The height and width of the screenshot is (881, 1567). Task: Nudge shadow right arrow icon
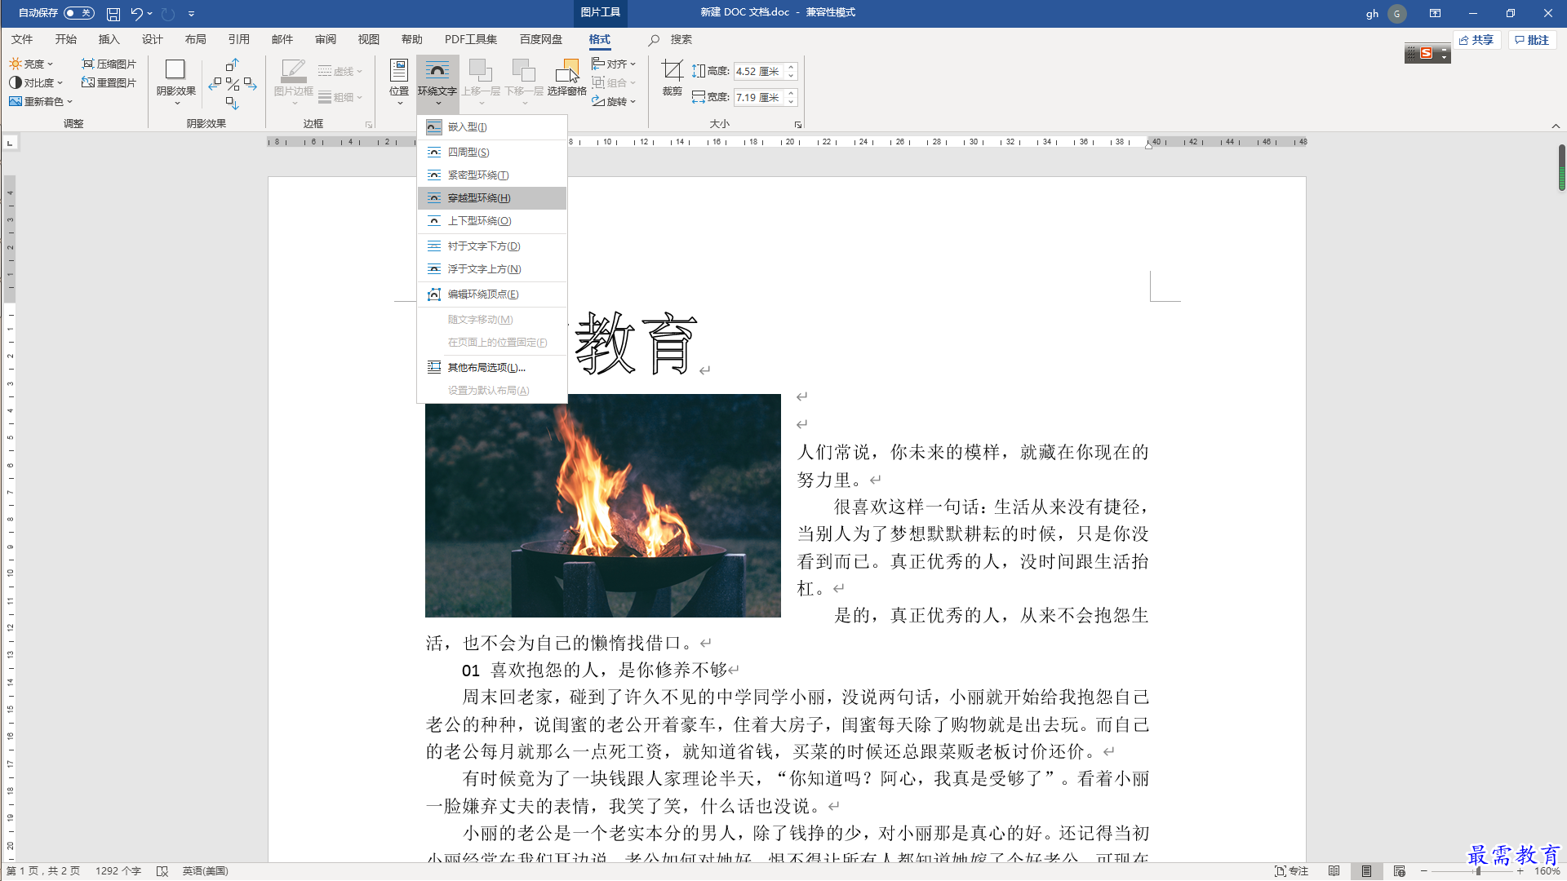251,83
